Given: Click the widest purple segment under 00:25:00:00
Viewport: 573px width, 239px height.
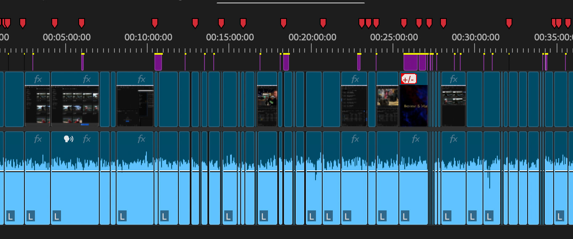Looking at the screenshot, I should tap(410, 63).
